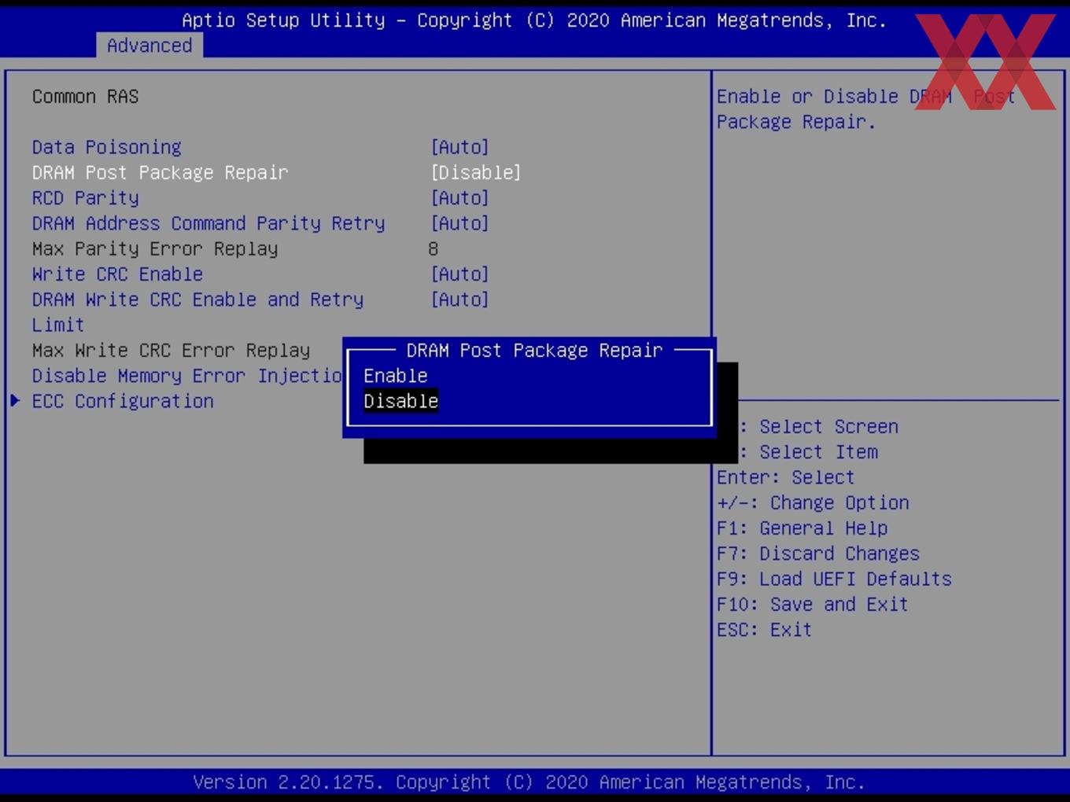Select RCD Parity option
Viewport: 1070px width, 802px height.
coord(86,197)
